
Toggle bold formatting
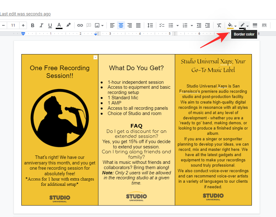(x=33, y=25)
